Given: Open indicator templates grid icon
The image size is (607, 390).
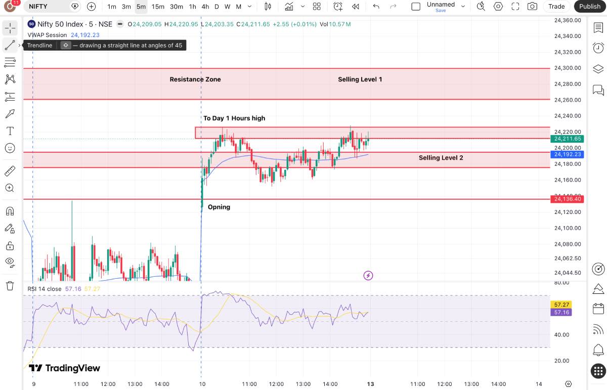Looking at the screenshot, I should click(317, 7).
